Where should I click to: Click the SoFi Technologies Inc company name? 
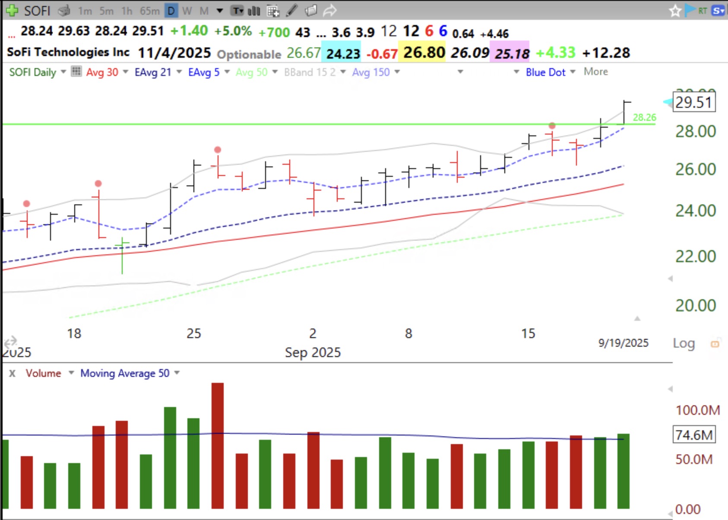68,52
